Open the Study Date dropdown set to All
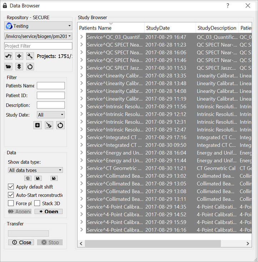The width and height of the screenshot is (258, 262). click(51, 115)
